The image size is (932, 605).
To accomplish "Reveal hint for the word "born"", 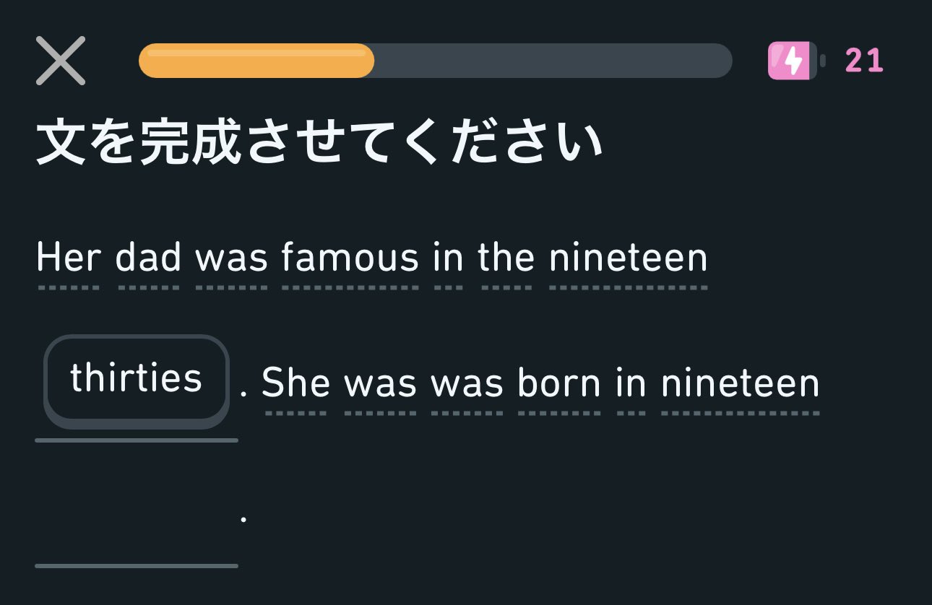I will pos(558,383).
